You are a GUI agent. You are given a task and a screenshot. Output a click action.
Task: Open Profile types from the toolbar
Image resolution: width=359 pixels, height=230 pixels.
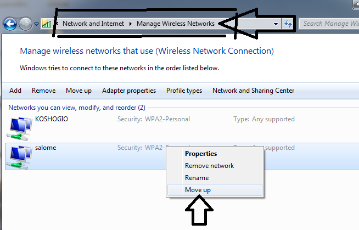(184, 91)
